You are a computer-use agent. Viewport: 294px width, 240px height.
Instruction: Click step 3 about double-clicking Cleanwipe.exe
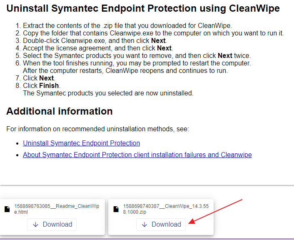click(95, 40)
